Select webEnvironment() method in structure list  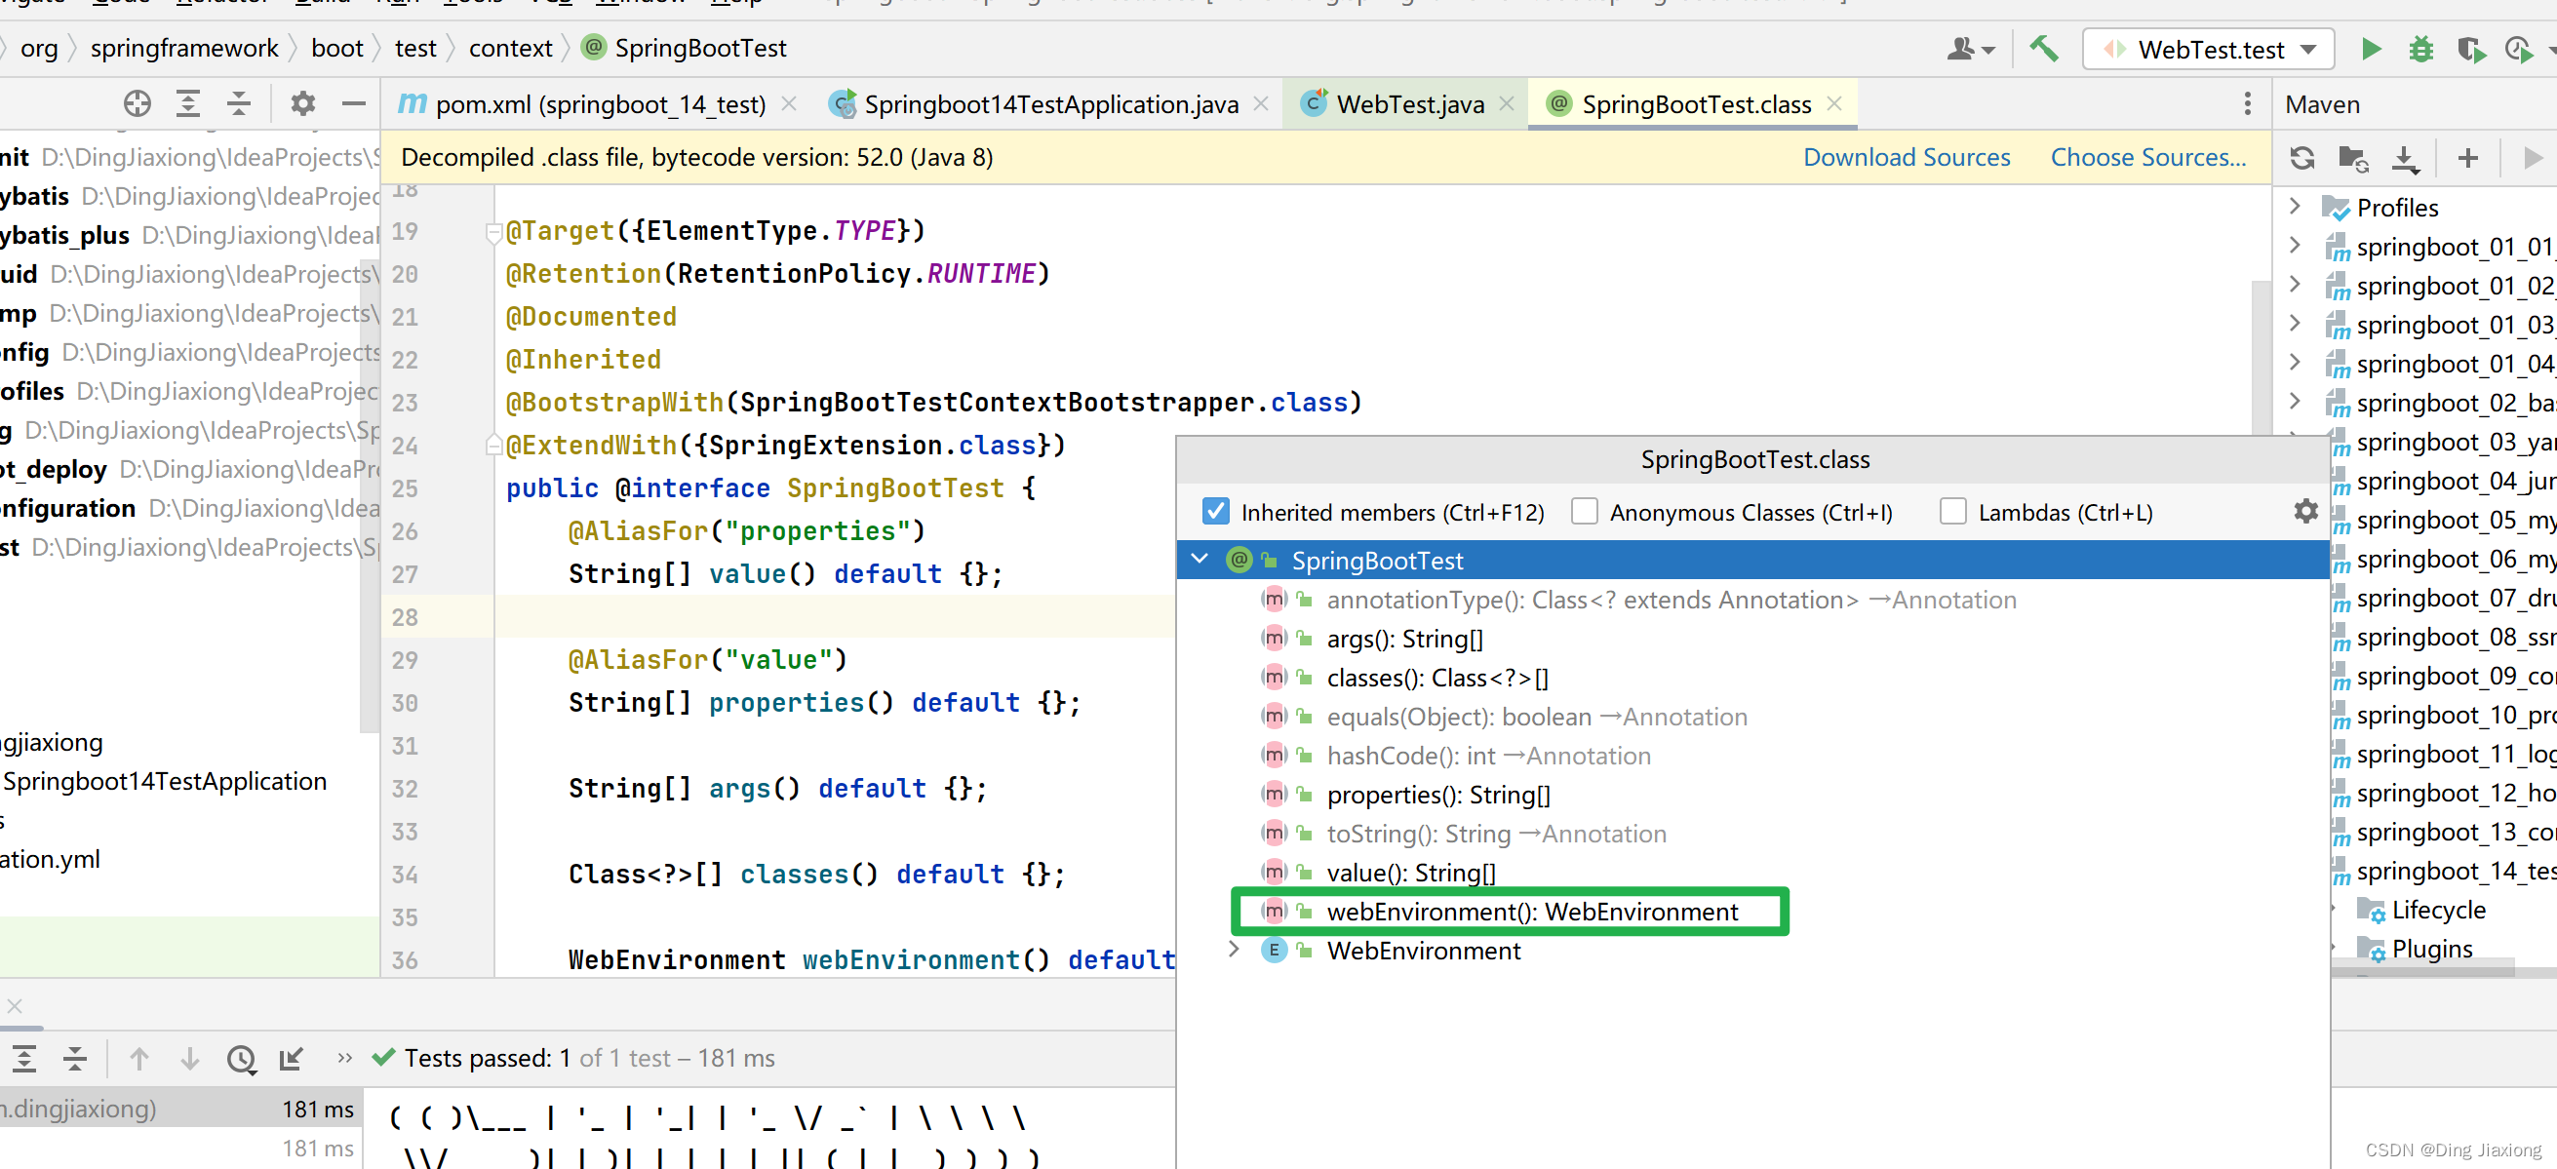pos(1531,911)
